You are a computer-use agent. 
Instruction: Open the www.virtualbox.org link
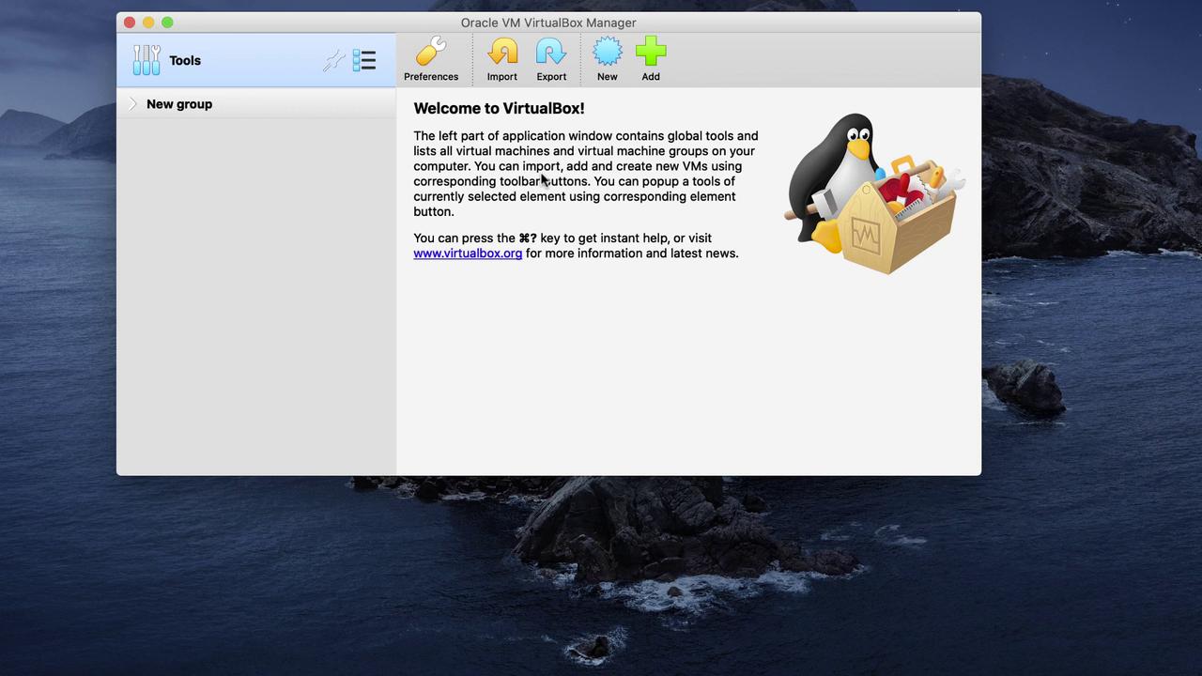(x=468, y=253)
